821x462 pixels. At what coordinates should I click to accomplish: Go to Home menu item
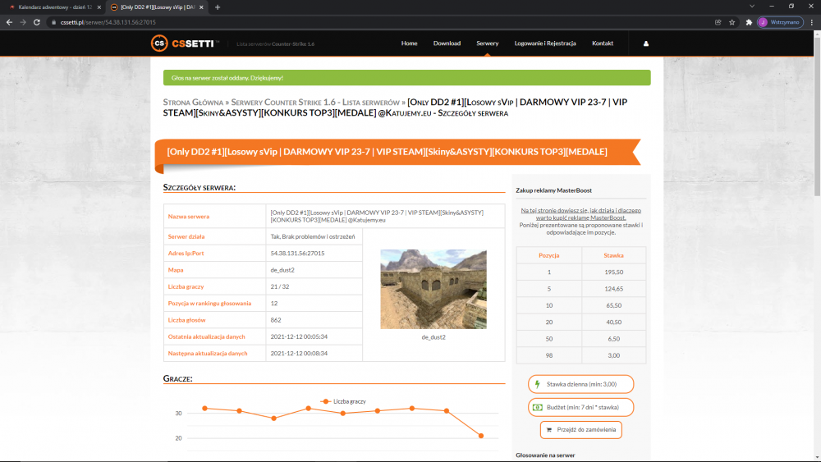[x=409, y=43]
